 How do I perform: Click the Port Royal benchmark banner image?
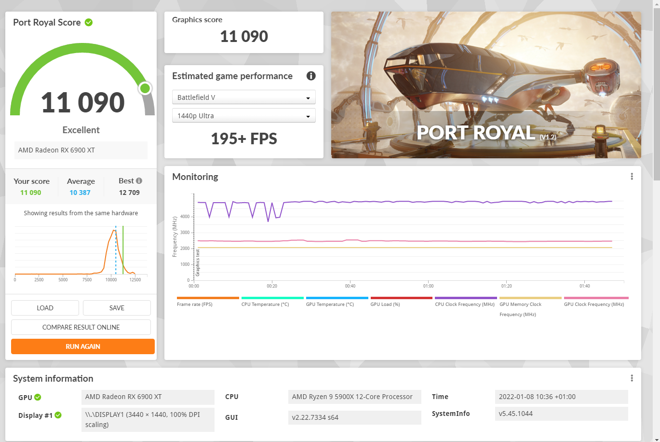click(486, 85)
